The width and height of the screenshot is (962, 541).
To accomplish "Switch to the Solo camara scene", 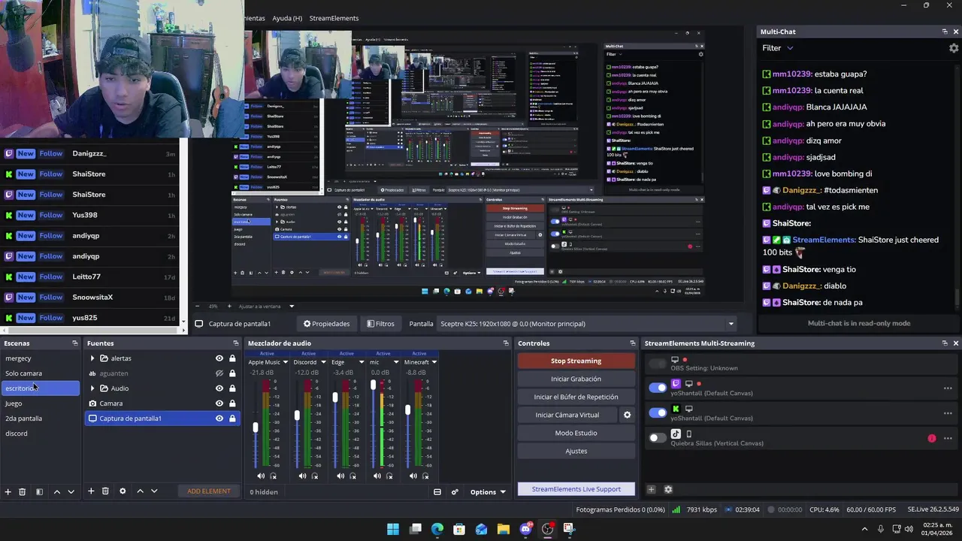I will 41,373.
